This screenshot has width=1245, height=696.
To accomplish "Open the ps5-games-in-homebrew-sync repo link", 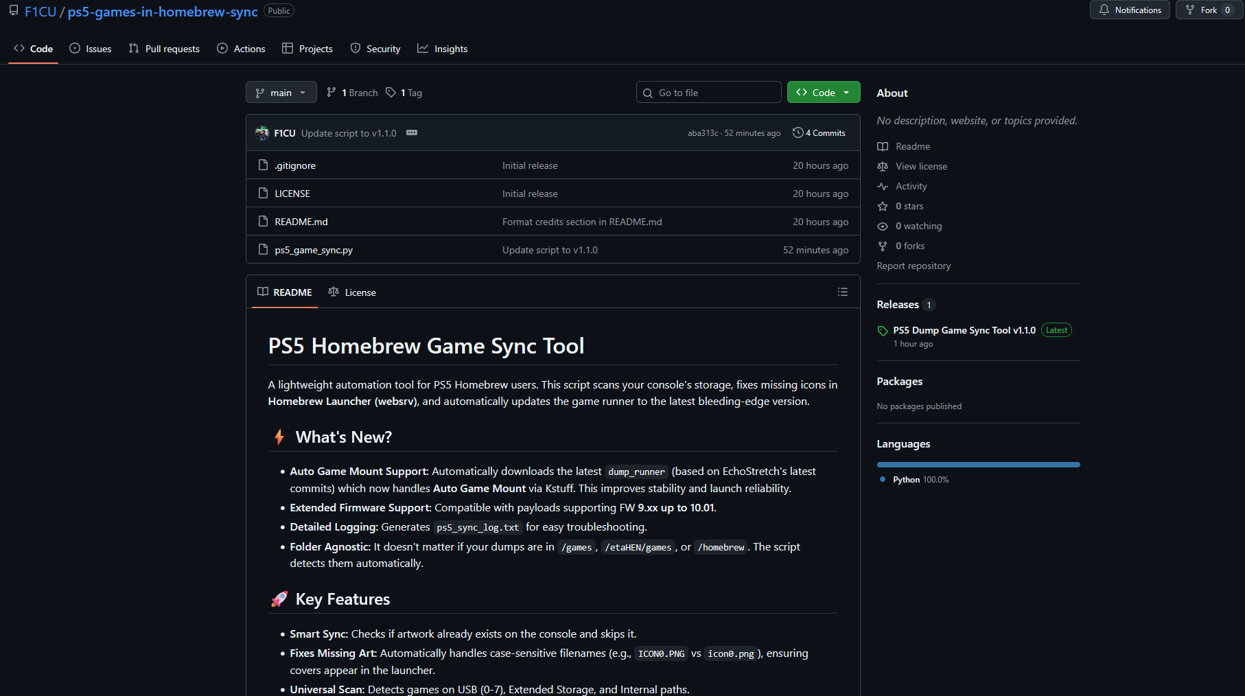I will (163, 12).
